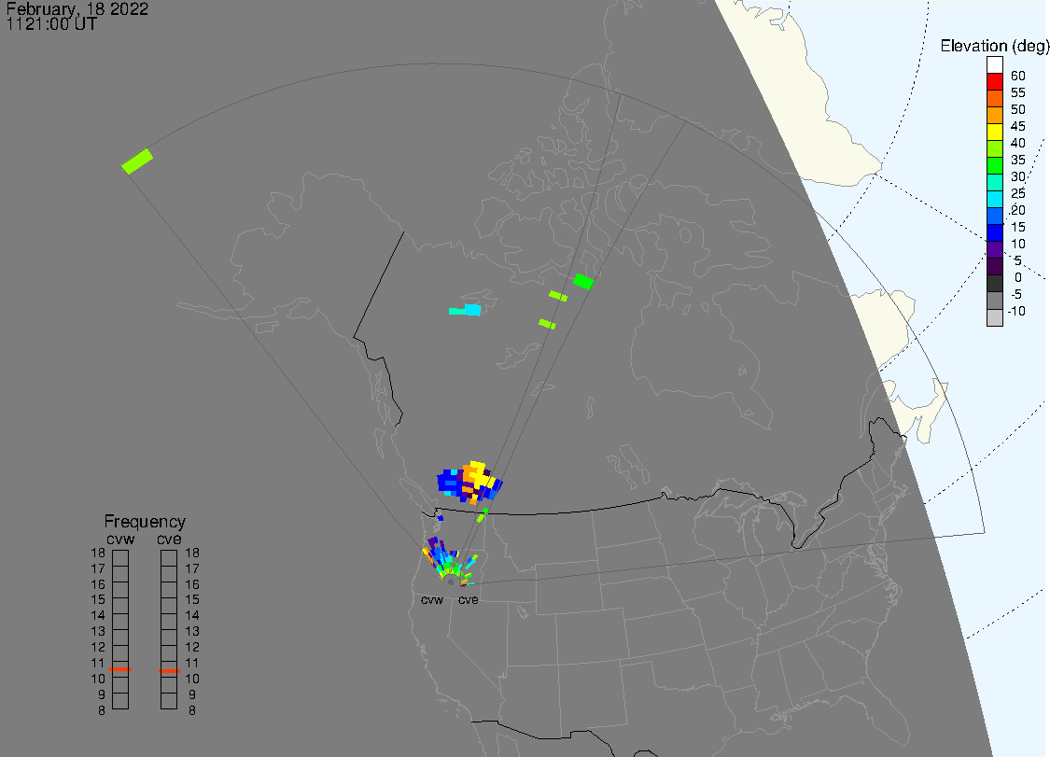Pick the yellow elevation swatch between 40 and 45
Viewport: 1050px width, 757px height.
(994, 132)
